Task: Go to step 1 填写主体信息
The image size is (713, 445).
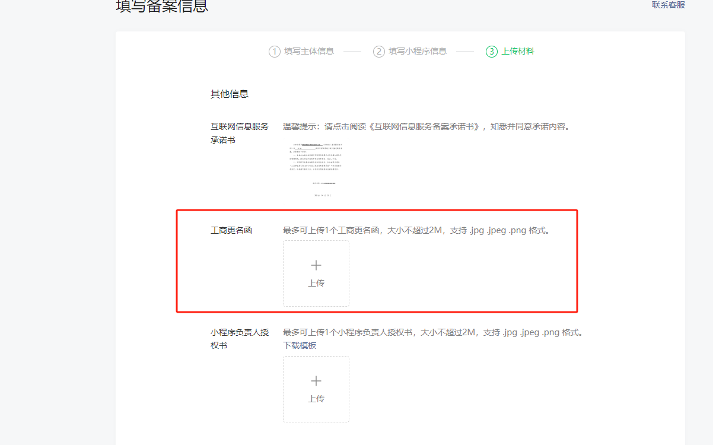Action: pos(301,51)
